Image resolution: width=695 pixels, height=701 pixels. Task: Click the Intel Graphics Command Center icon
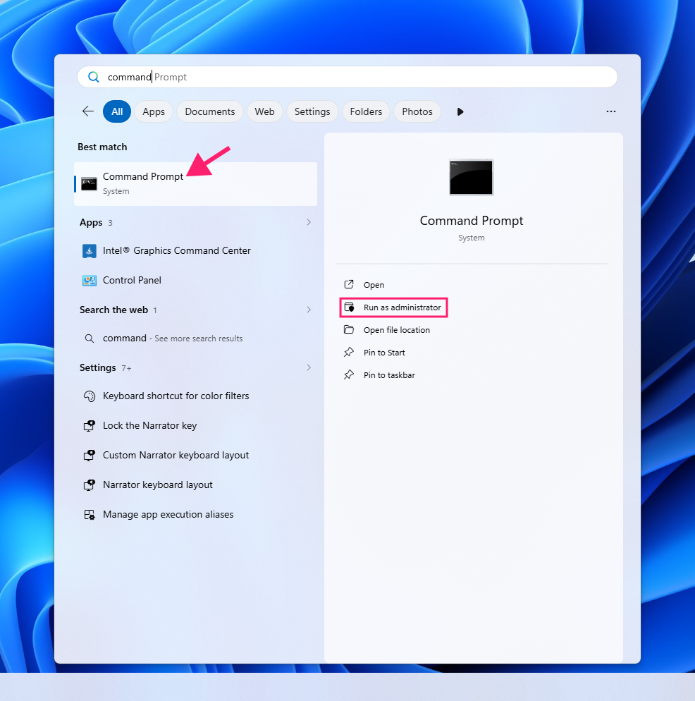(90, 251)
